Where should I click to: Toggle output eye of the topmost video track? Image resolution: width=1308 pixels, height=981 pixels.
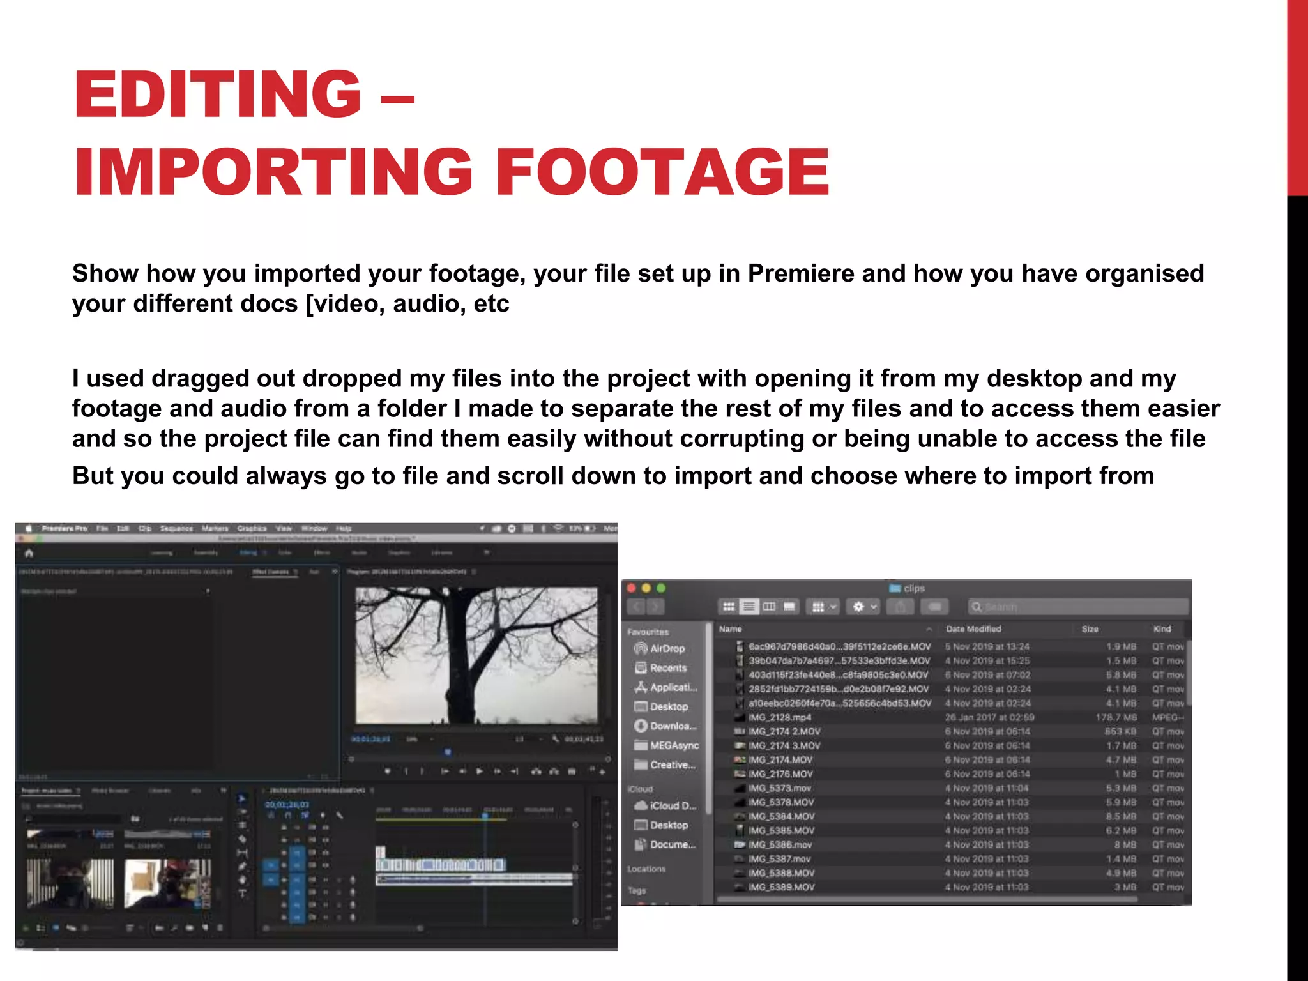pyautogui.click(x=326, y=827)
